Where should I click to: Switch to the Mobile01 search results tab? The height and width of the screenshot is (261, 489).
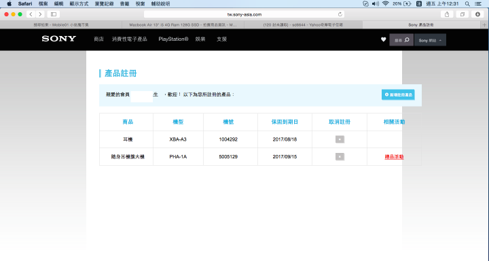point(61,24)
